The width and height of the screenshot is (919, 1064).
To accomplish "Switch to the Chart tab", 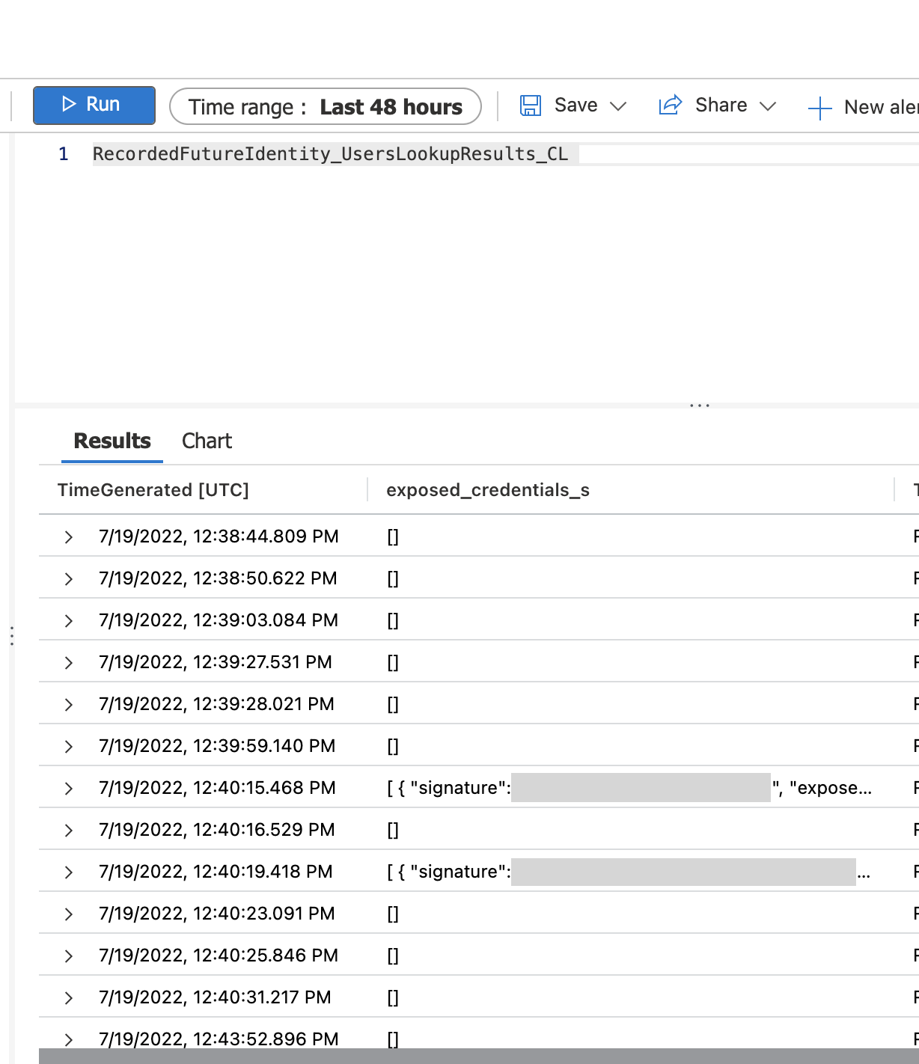I will coord(207,441).
